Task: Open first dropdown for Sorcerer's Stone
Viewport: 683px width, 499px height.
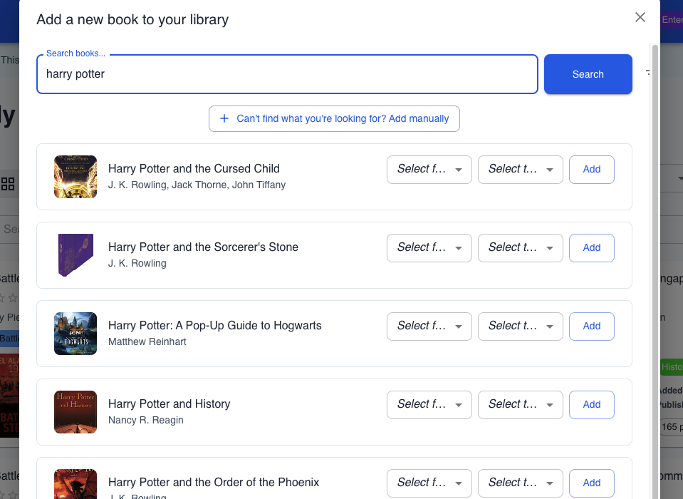Action: pyautogui.click(x=429, y=247)
